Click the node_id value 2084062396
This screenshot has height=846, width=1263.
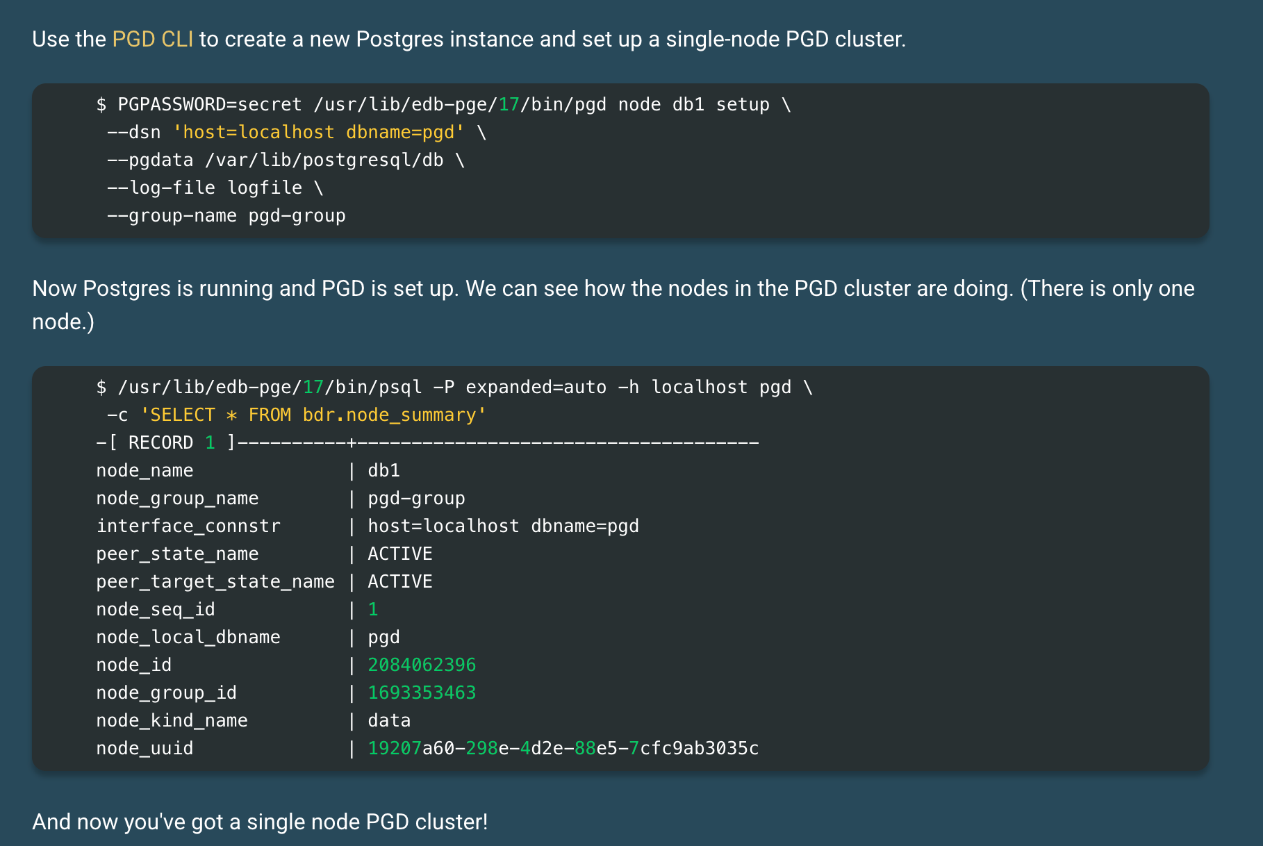422,665
